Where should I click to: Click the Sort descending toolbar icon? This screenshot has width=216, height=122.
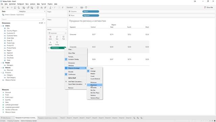coord(45,7)
